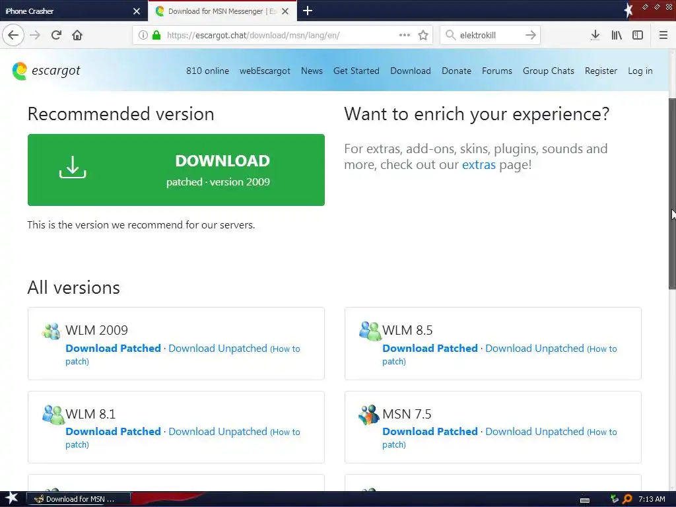The image size is (676, 507).
Task: Download Unpatched MSN 7.5
Action: pos(535,432)
